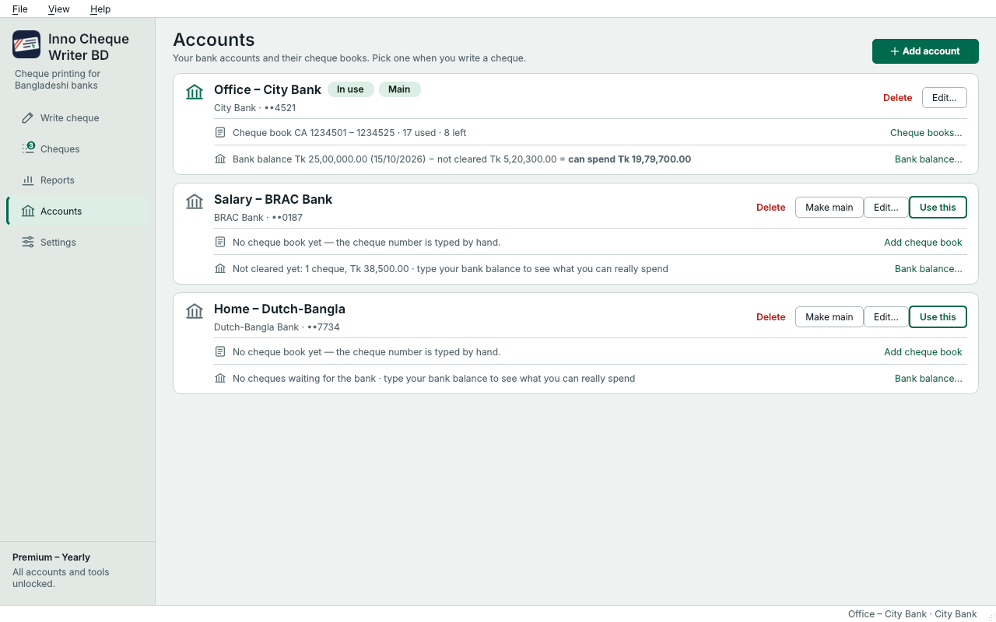Viewport: 996px width, 622px height.
Task: Click the small bank icon beside Tk 25,00,000.00 balance
Action: [220, 159]
